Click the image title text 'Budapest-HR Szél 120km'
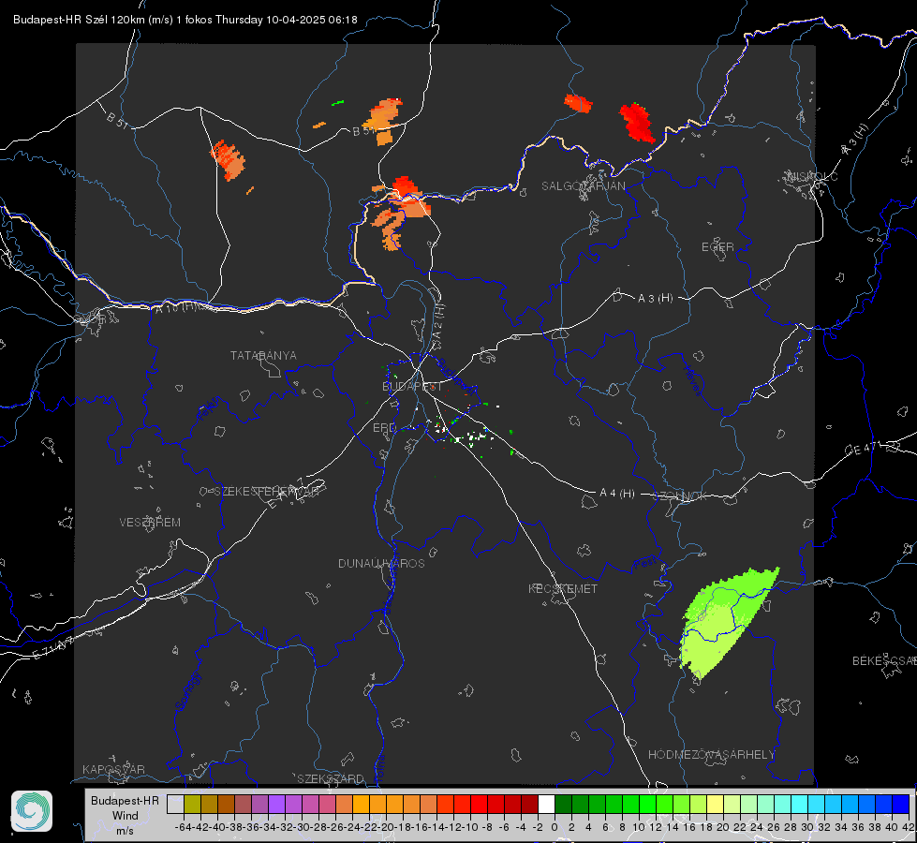Screen dimensions: 917x843 (79, 20)
